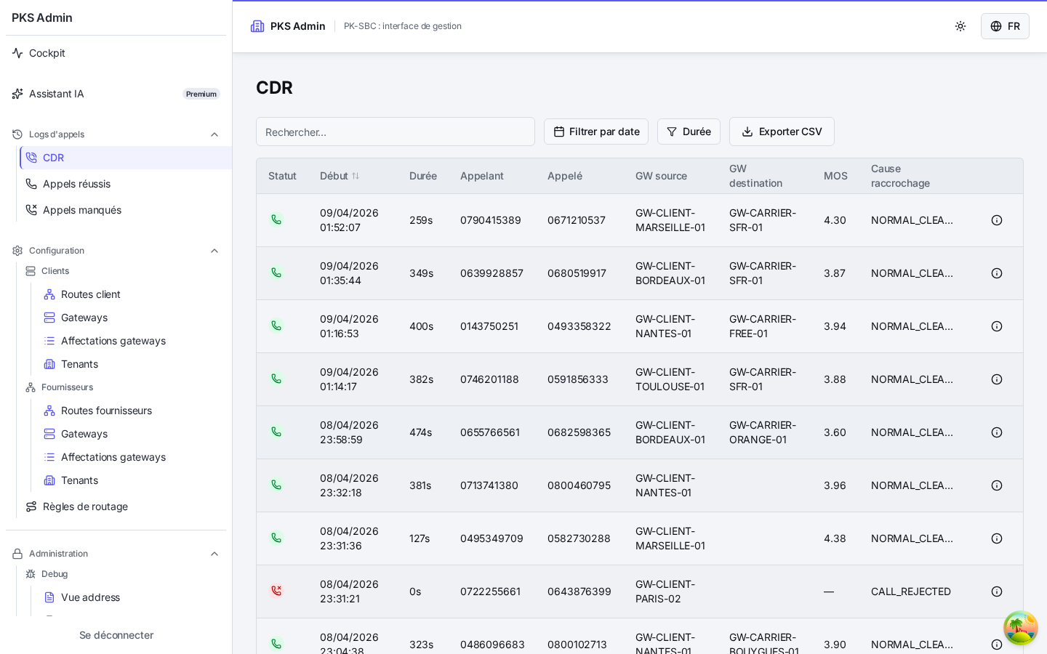Click the sparkles icon beside Assistant IA
The width and height of the screenshot is (1047, 654).
(x=17, y=94)
